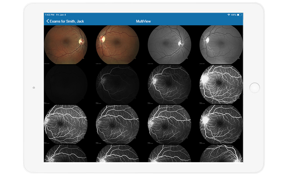The height and width of the screenshot is (176, 288).
Task: Open third-row angiogram in second column
Action: pos(117,124)
